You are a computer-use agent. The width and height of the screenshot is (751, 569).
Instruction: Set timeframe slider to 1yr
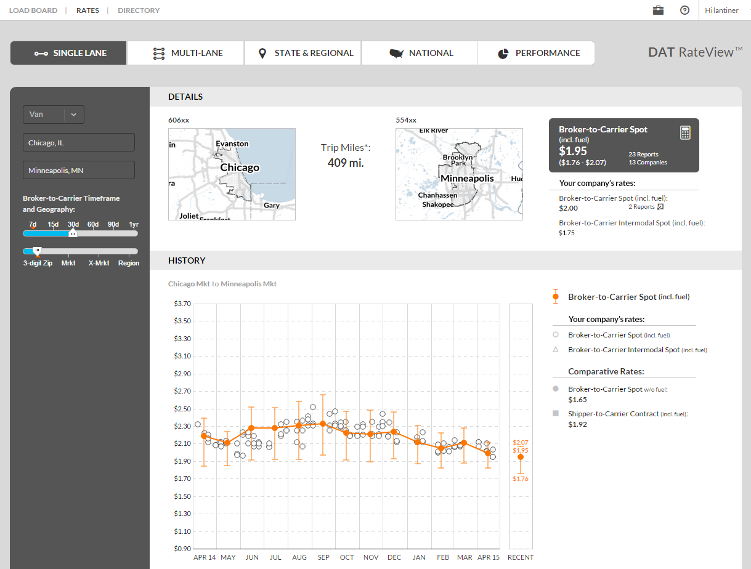tap(134, 224)
